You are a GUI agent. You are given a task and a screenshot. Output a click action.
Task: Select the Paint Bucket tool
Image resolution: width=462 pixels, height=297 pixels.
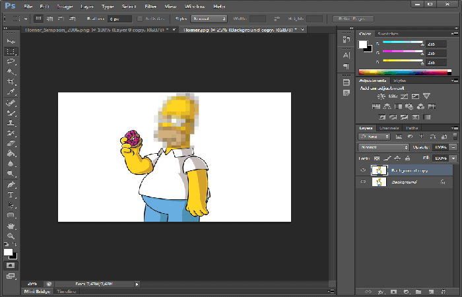11,153
